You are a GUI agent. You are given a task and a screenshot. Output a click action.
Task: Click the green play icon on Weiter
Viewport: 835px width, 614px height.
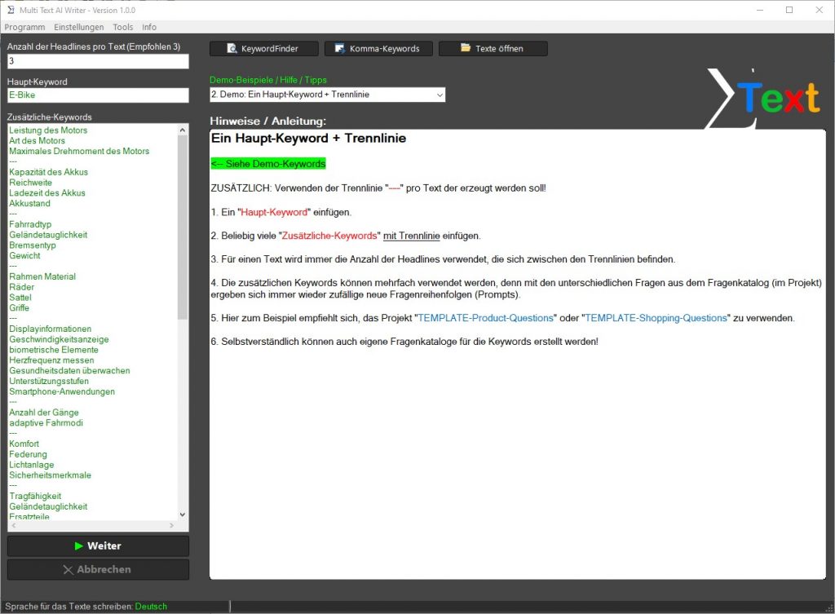[x=78, y=546]
